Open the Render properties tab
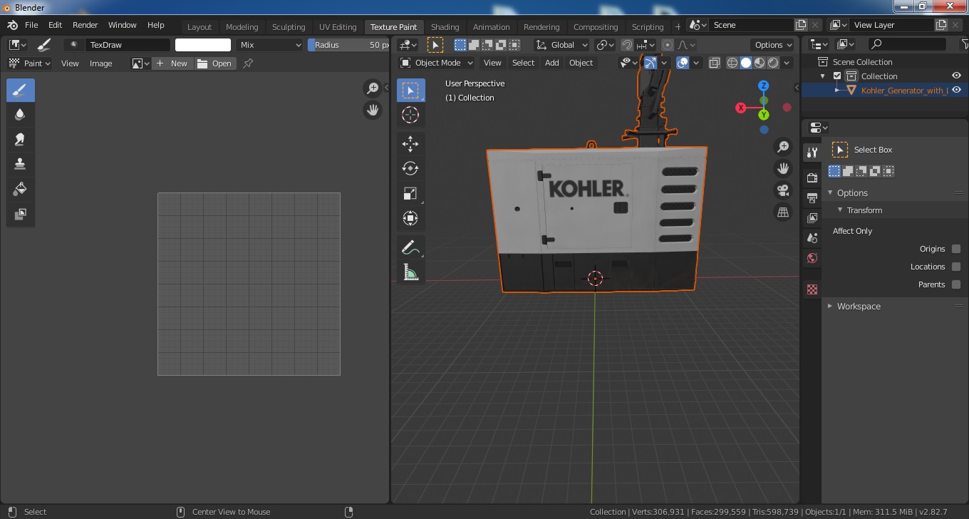Screen dimensions: 969x519 pos(812,178)
